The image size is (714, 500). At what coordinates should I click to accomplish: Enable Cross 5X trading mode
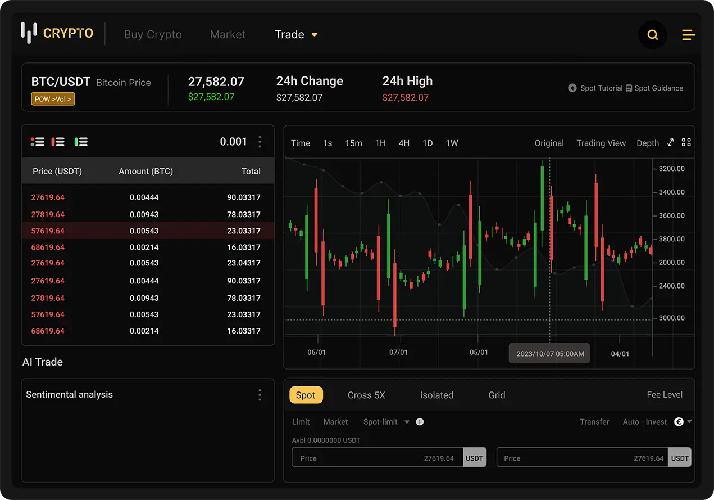tap(366, 395)
